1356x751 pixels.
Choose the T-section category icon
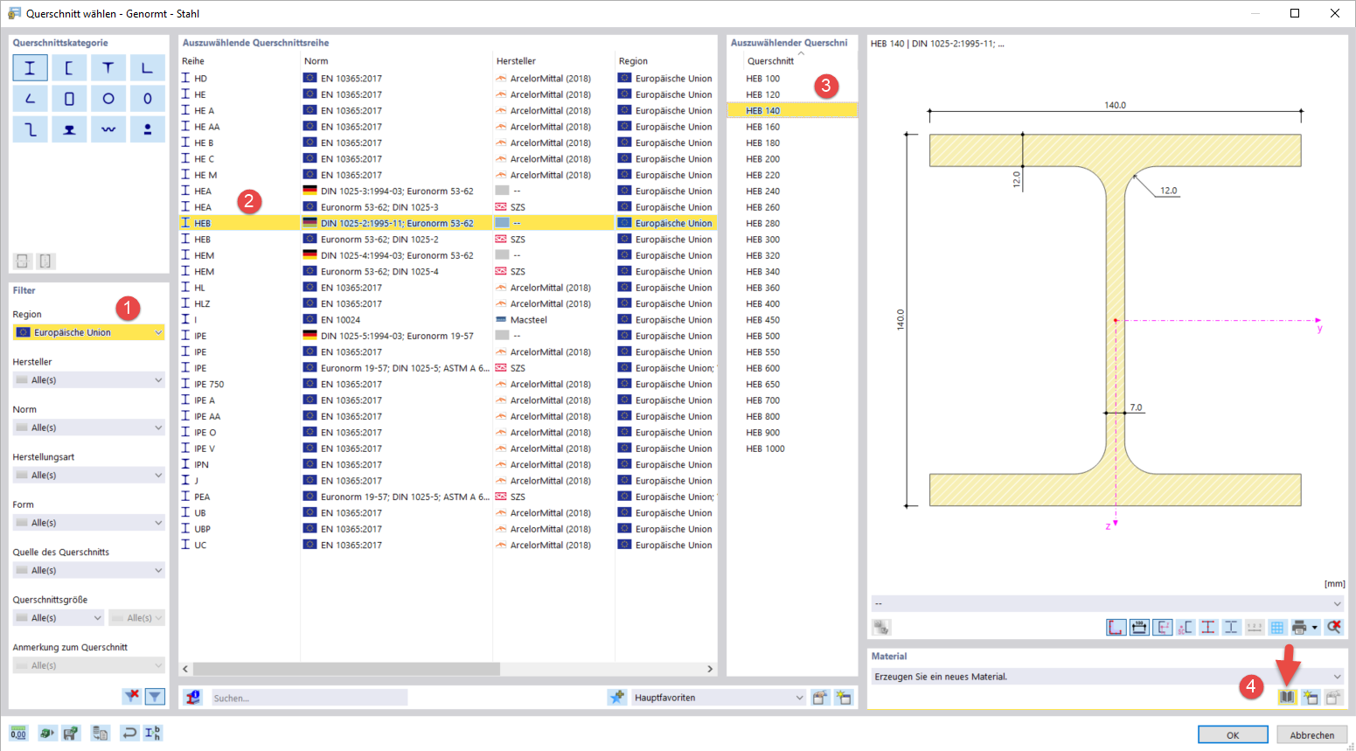click(108, 68)
